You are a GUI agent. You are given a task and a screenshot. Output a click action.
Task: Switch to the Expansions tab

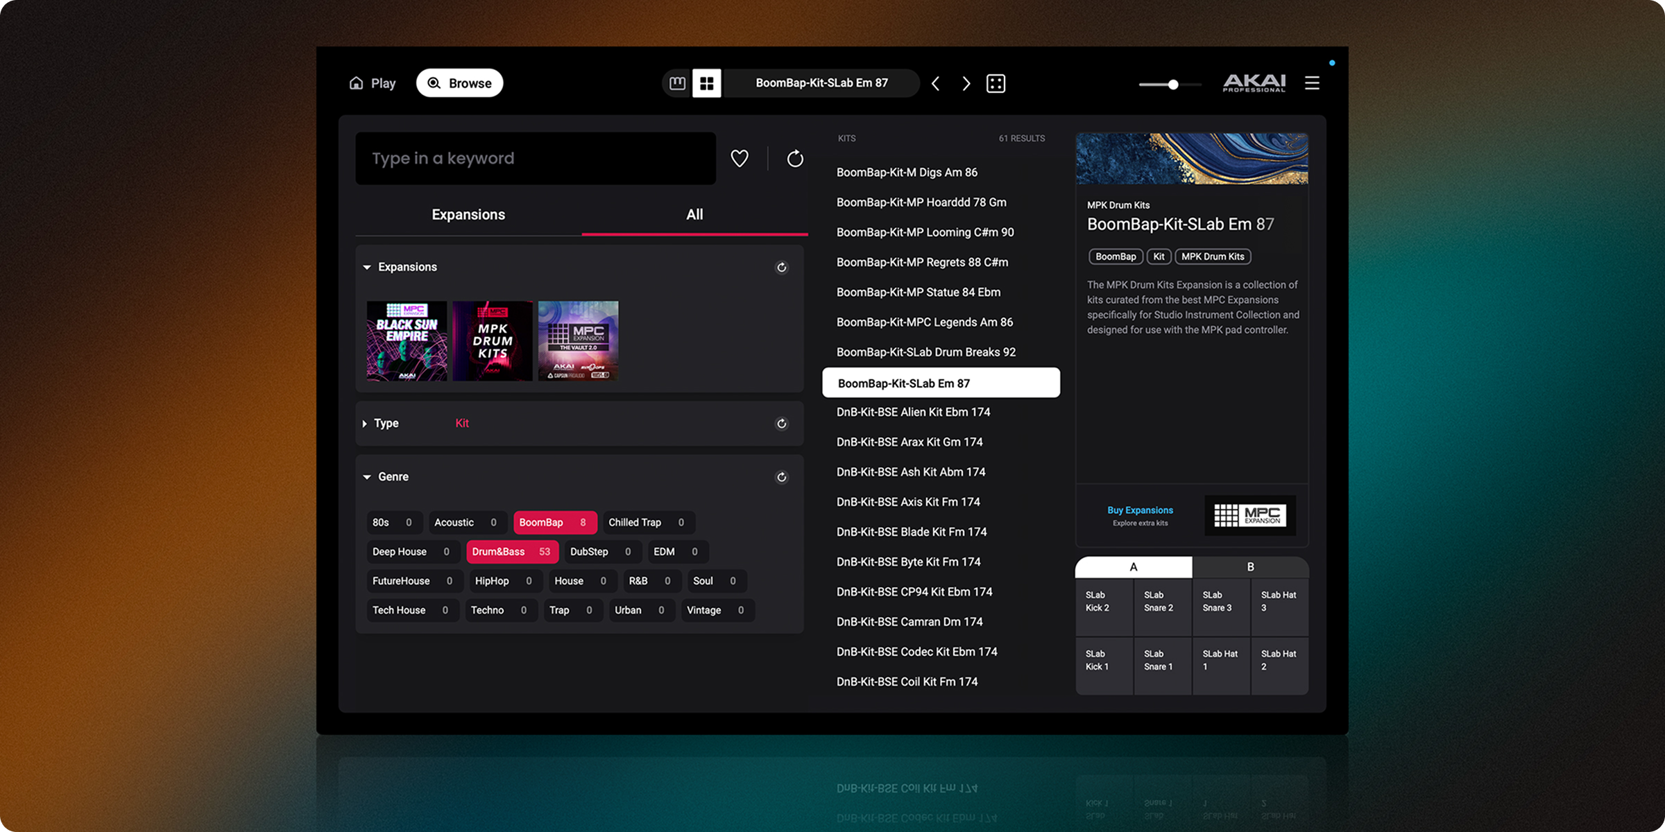tap(468, 215)
